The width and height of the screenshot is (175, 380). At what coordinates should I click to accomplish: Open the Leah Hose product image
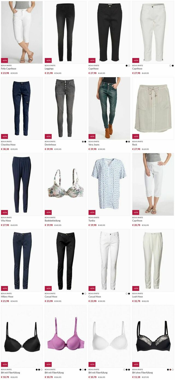(153, 260)
